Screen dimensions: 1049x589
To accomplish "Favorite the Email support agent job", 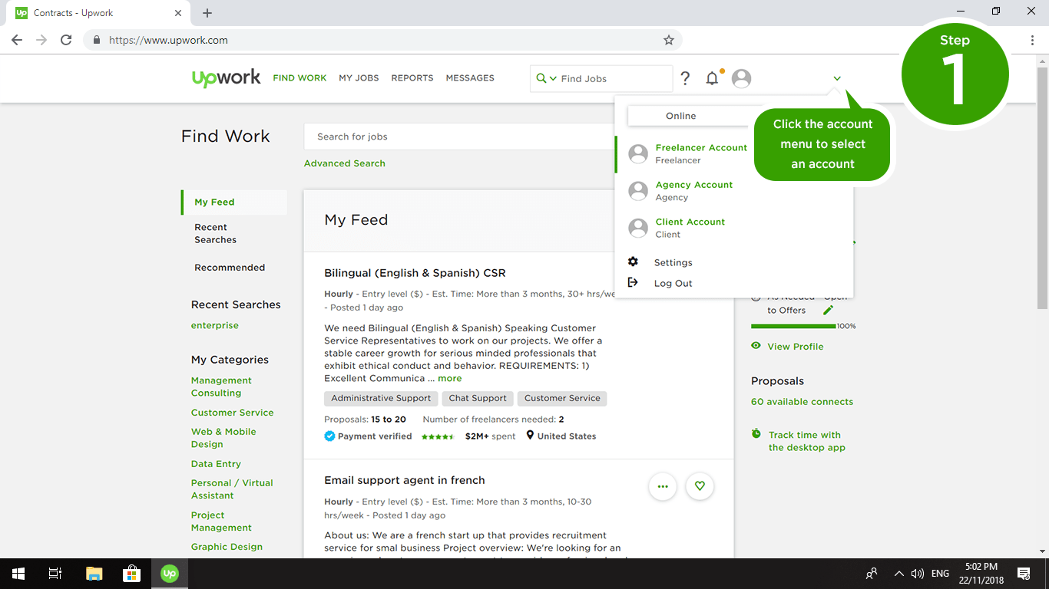I will tap(700, 486).
